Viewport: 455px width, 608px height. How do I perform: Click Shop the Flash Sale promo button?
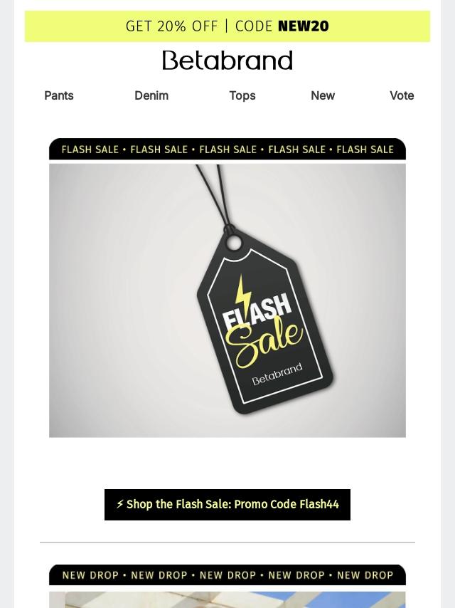[x=227, y=505]
